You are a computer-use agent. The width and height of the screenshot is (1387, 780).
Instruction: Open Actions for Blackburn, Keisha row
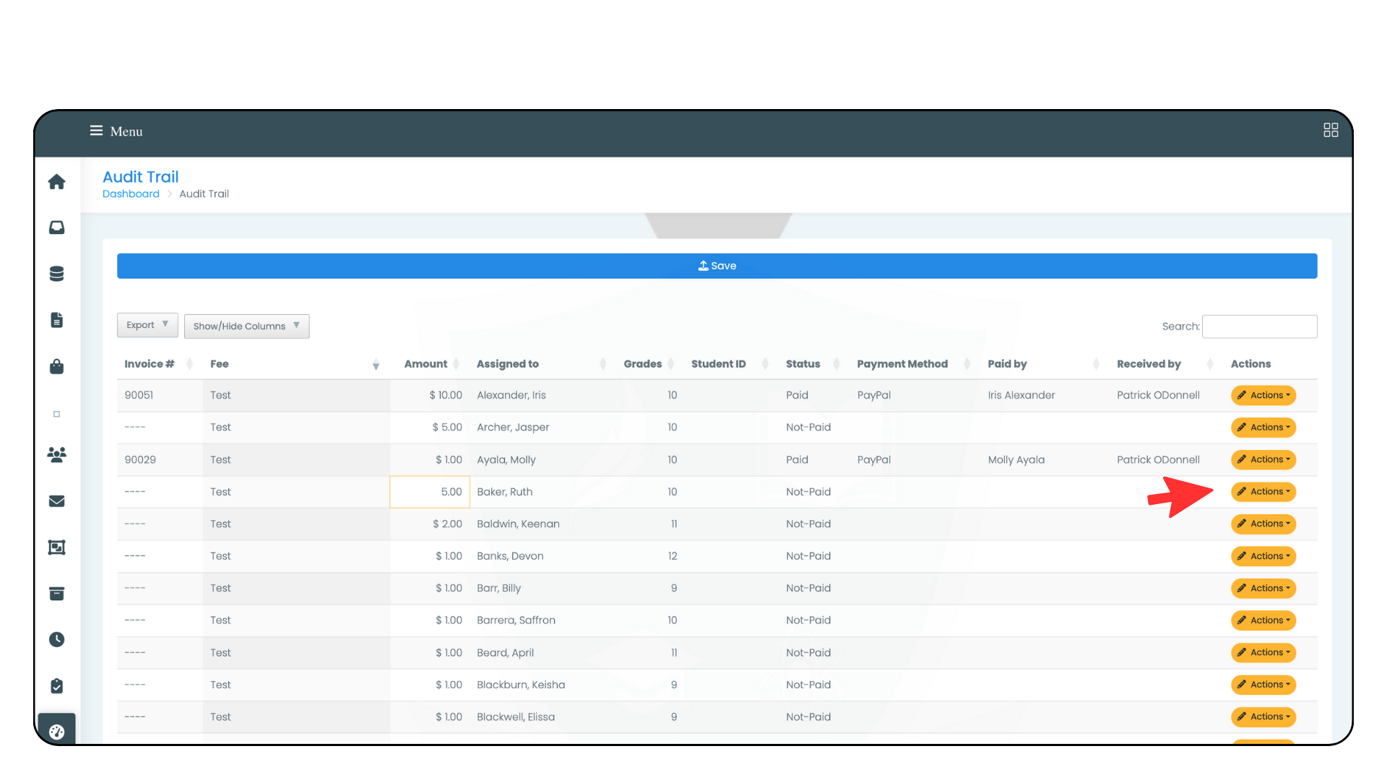(1263, 685)
